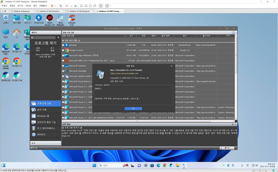This screenshot has height=172, width=278.
Task: Click the pin icon beside Revo search box
Action: [x=58, y=38]
